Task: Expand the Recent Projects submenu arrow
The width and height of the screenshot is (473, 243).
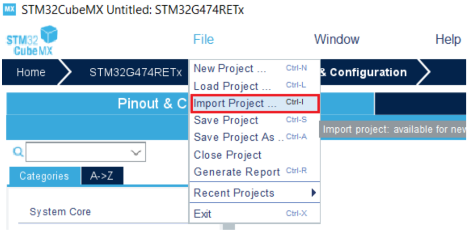Action: [313, 192]
